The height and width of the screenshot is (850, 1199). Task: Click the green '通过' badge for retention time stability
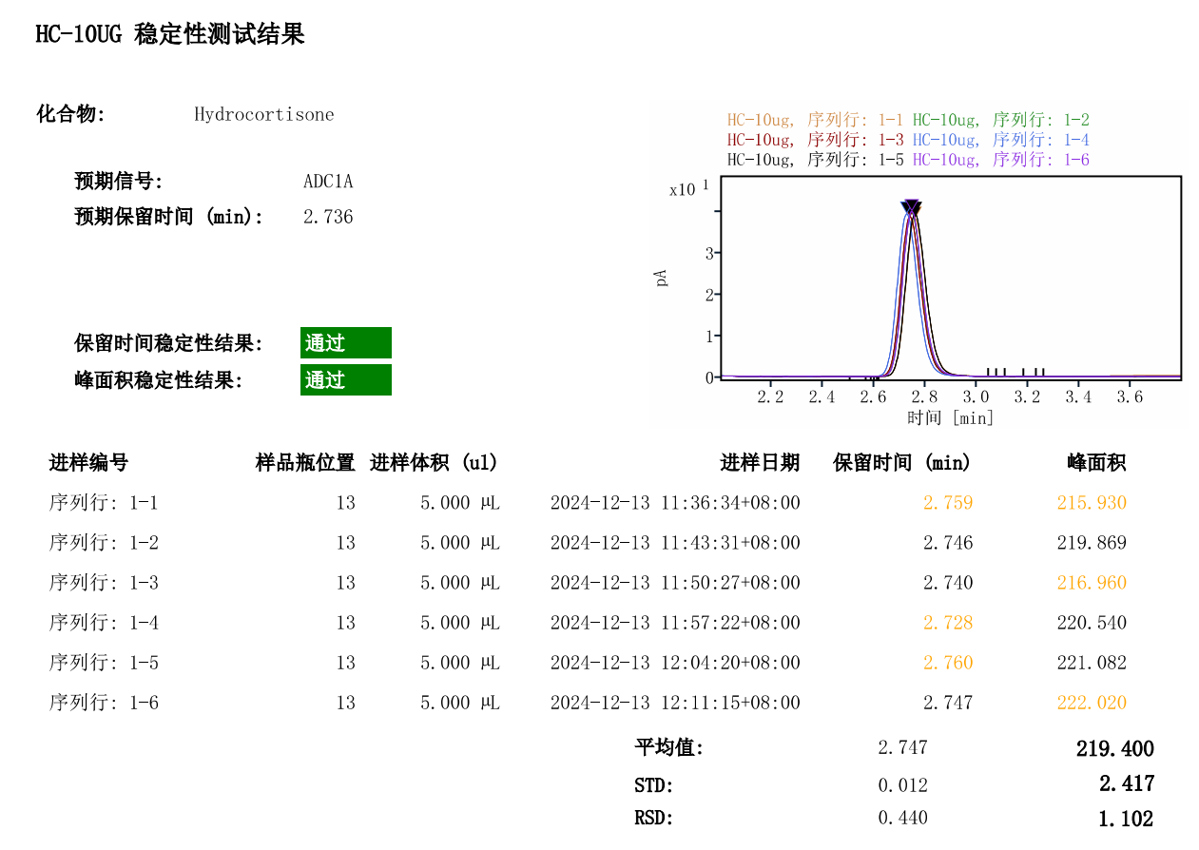point(346,343)
